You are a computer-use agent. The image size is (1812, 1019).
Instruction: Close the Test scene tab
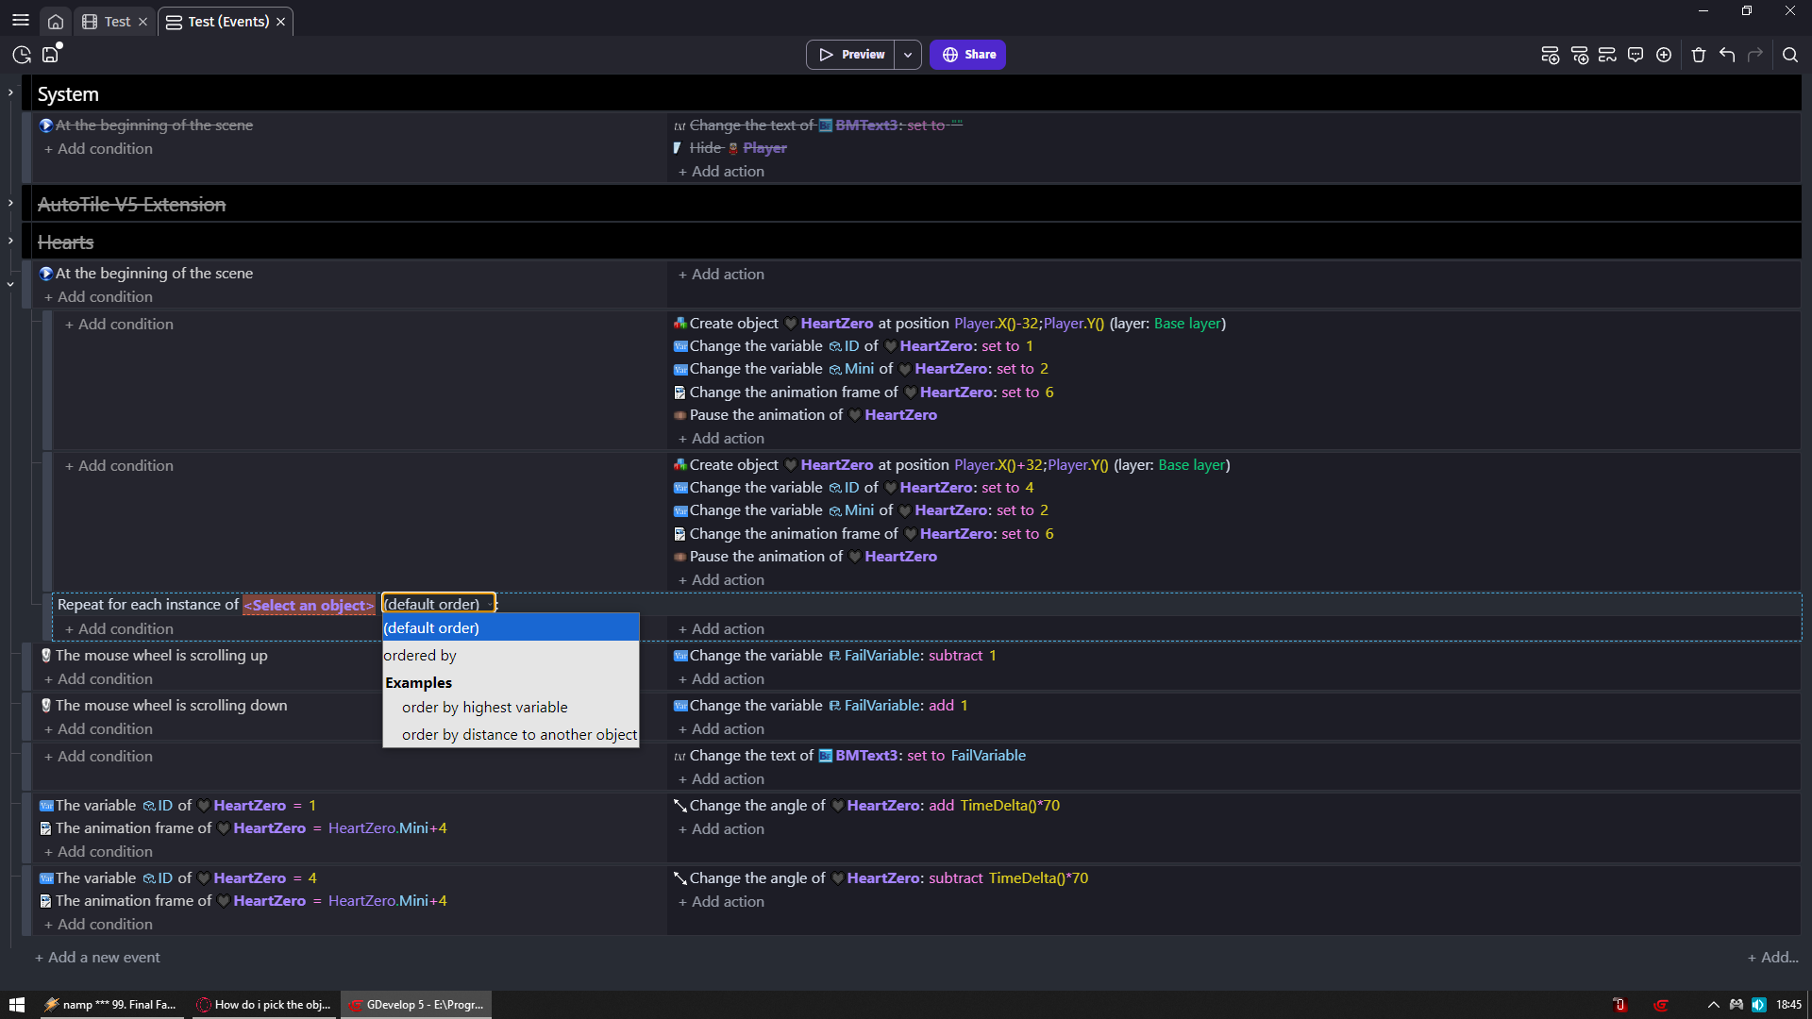pyautogui.click(x=143, y=22)
